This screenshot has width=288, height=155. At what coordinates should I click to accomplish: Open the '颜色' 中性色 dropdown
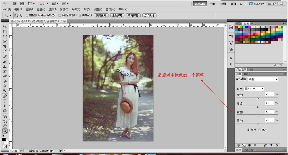pyautogui.click(x=254, y=89)
